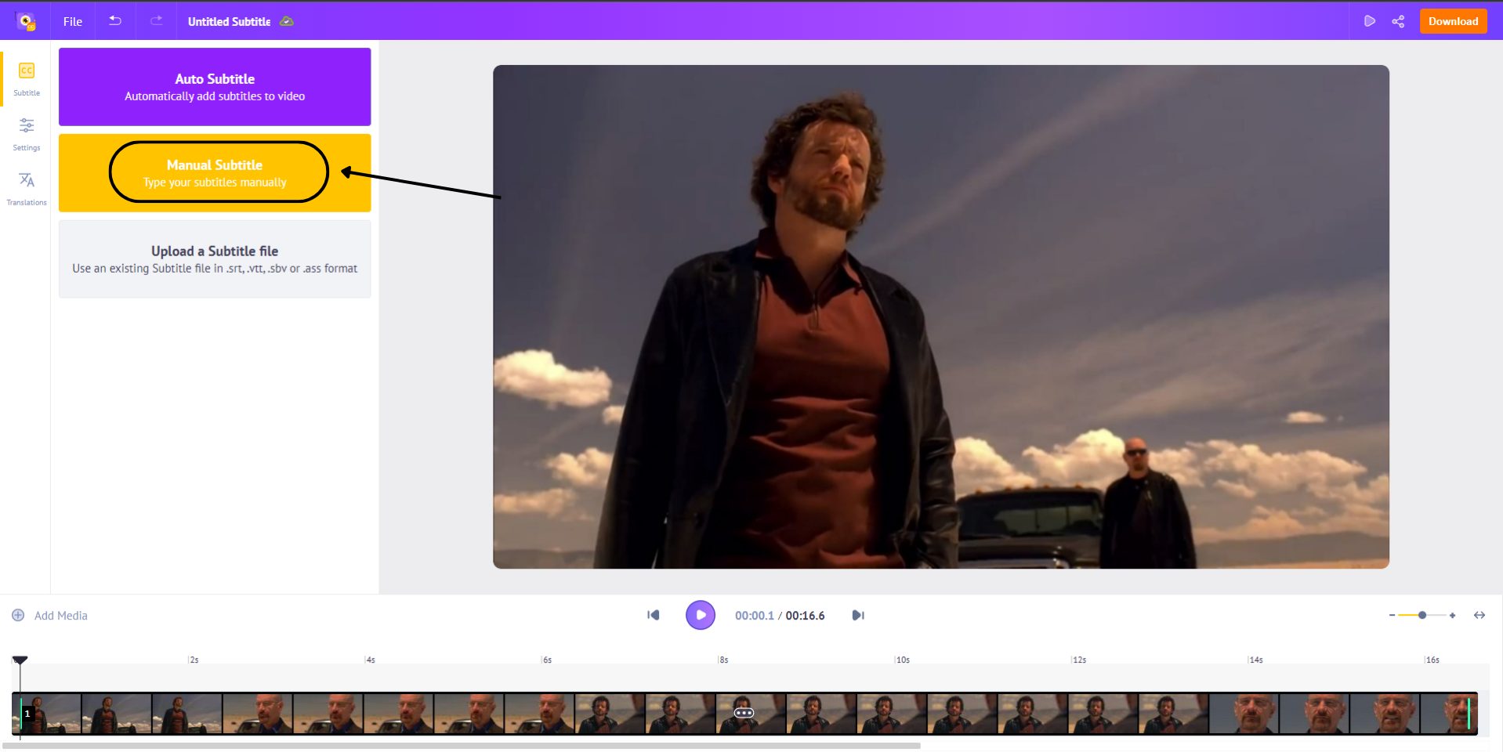
Task: Skip to the start of the video
Action: [653, 616]
